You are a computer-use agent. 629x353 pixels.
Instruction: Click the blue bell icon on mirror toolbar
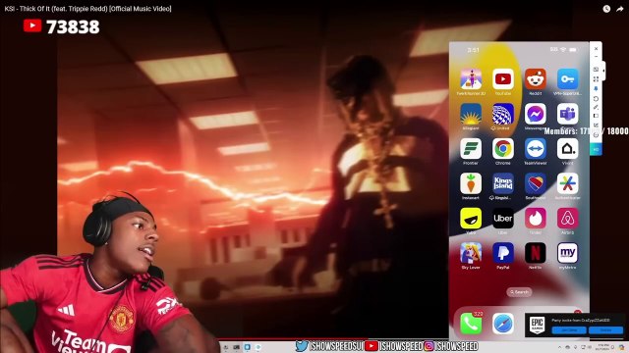coord(596,88)
